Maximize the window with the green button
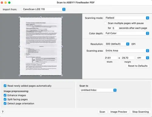 9,2
